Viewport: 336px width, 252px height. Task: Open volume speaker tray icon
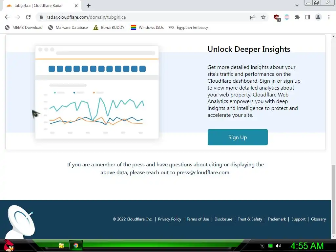pos(278,246)
